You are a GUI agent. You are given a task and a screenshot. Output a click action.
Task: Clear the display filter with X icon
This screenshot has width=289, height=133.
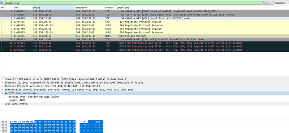tap(263, 3)
